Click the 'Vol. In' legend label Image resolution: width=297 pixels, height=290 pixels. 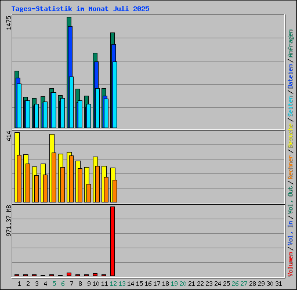pyautogui.click(x=291, y=233)
